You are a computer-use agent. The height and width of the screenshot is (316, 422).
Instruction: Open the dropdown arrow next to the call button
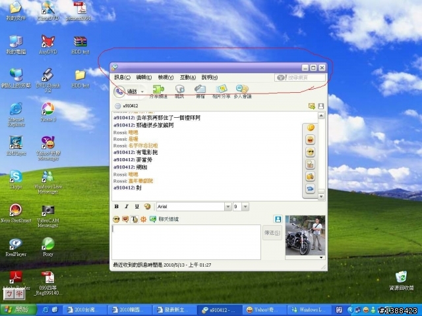tap(142, 92)
